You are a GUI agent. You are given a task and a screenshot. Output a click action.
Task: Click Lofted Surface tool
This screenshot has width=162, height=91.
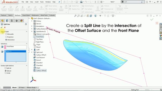tap(23, 8)
